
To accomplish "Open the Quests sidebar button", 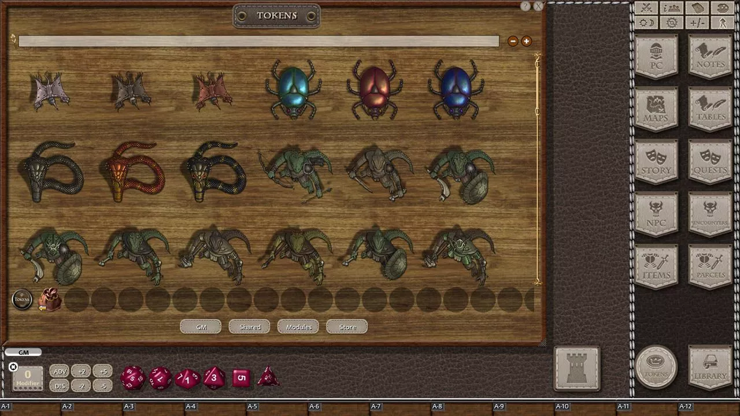I will (711, 162).
